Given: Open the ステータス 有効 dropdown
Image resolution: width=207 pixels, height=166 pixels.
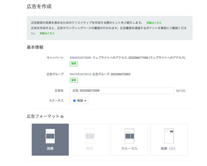Looking at the screenshot, I should click(80, 101).
